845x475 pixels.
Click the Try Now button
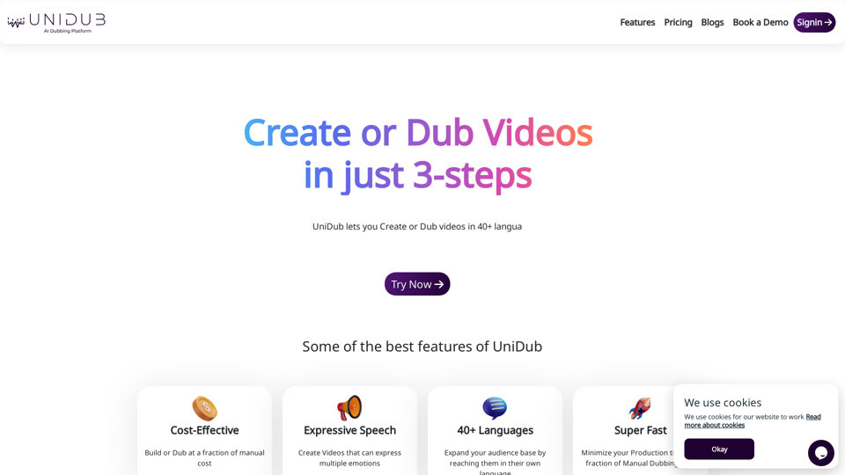[417, 284]
